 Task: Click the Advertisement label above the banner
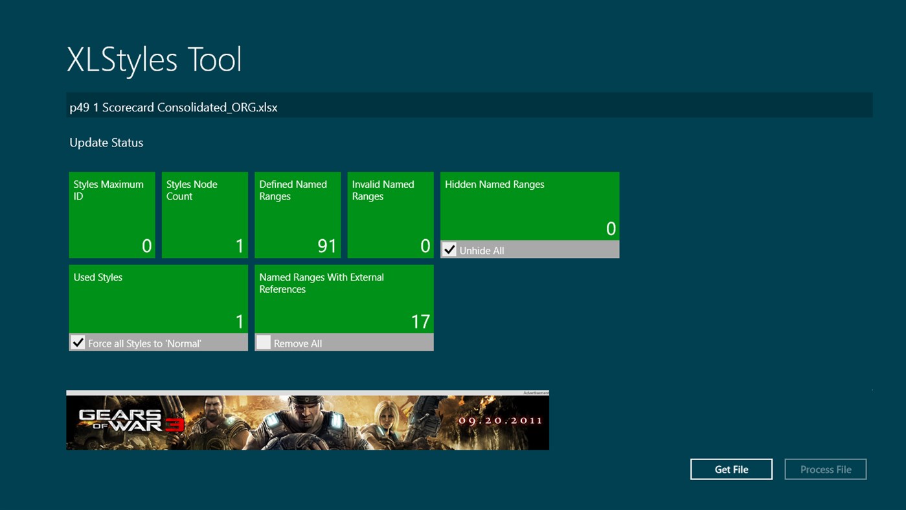tap(532, 392)
